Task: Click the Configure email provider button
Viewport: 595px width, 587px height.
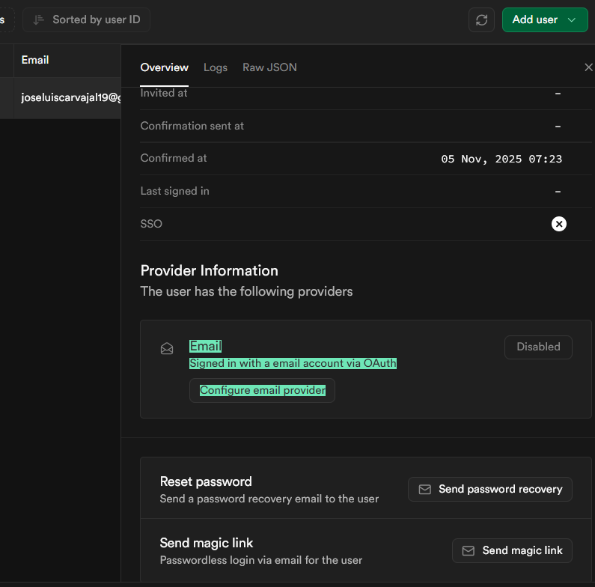Action: (262, 390)
